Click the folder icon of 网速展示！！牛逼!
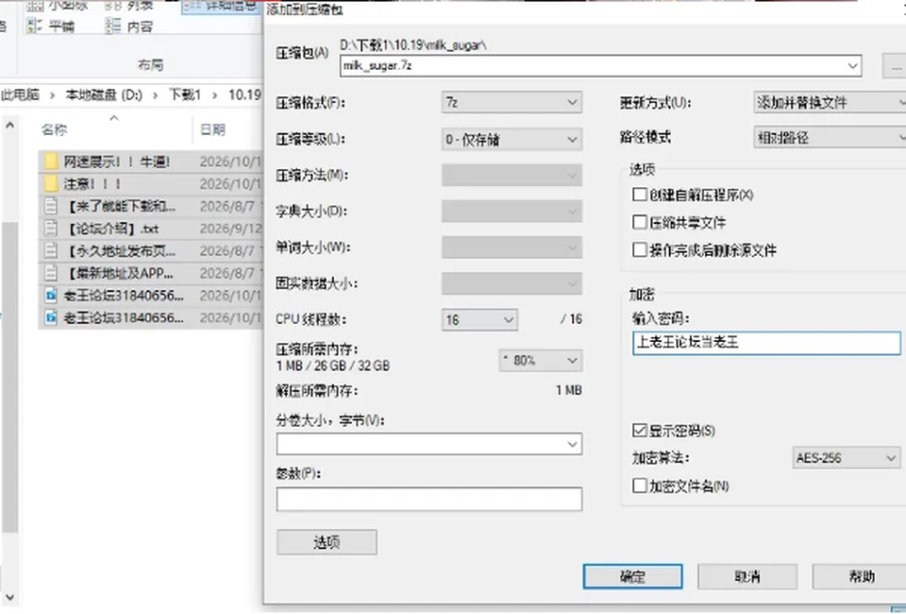Viewport: 906px width, 614px height. click(51, 162)
